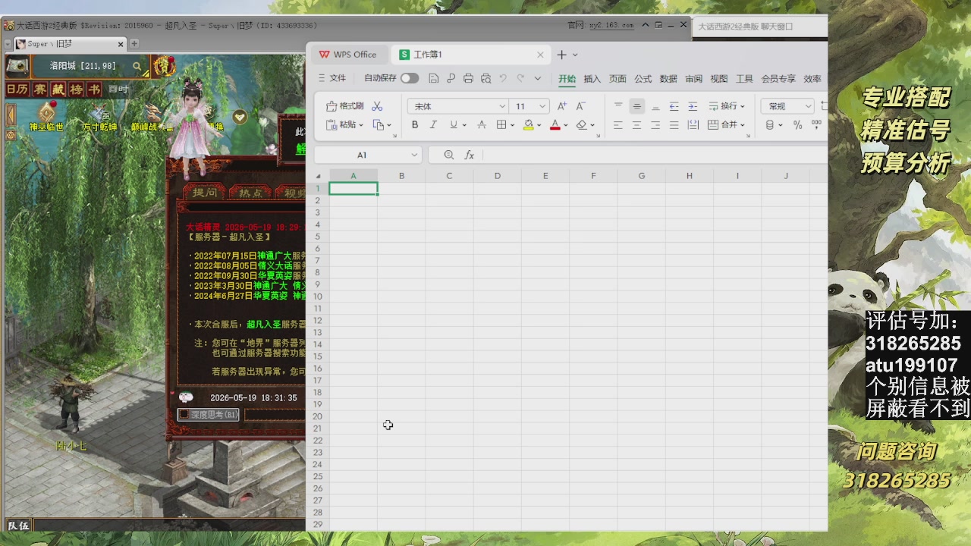
Task: Click the Print icon in the quick toolbar
Action: tap(468, 78)
